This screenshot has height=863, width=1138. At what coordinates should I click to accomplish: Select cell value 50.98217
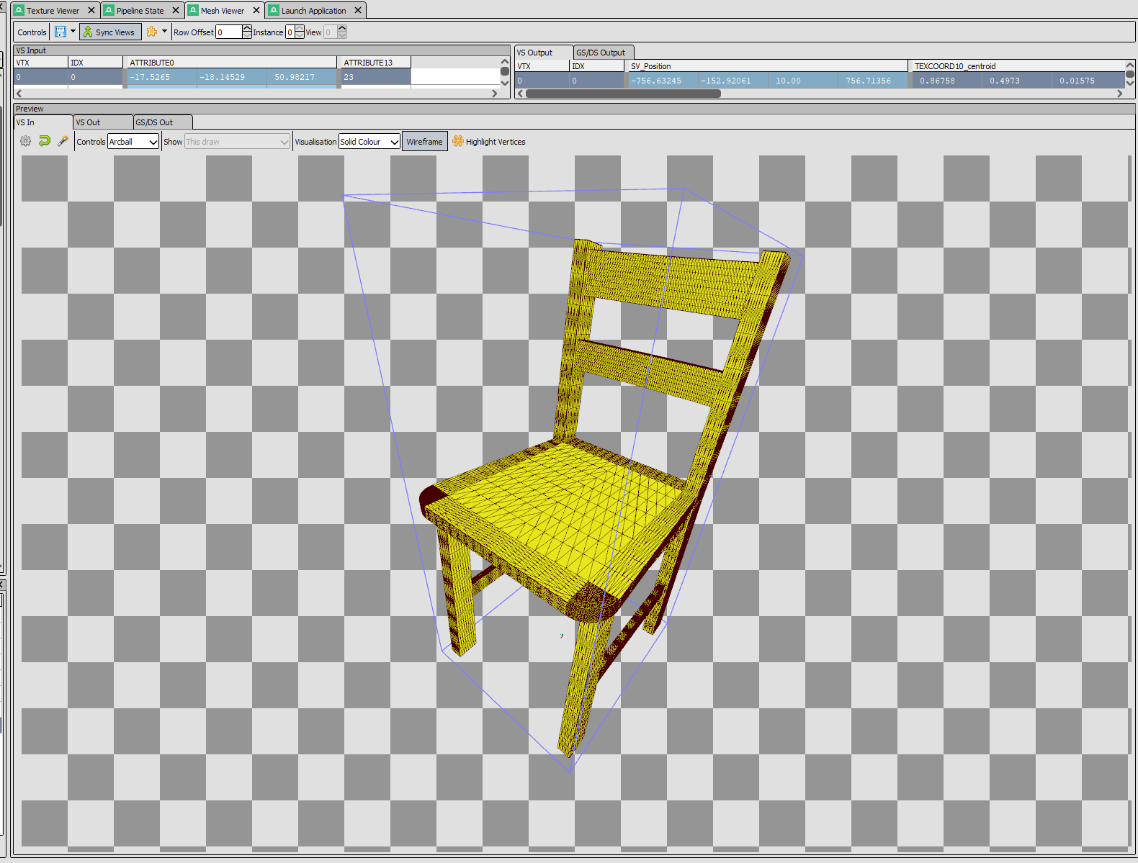(x=302, y=77)
